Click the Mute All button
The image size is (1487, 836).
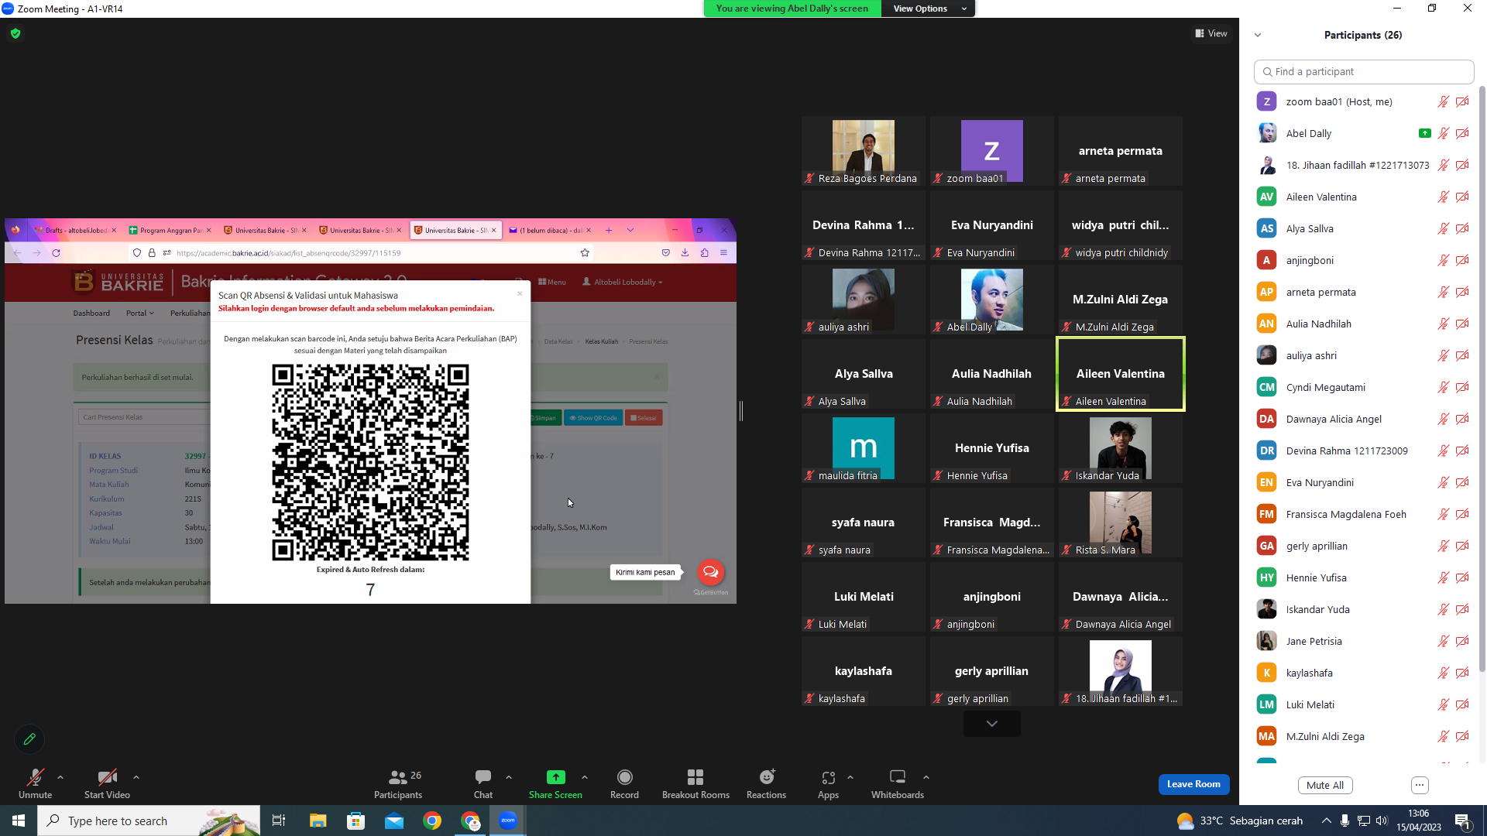point(1325,785)
